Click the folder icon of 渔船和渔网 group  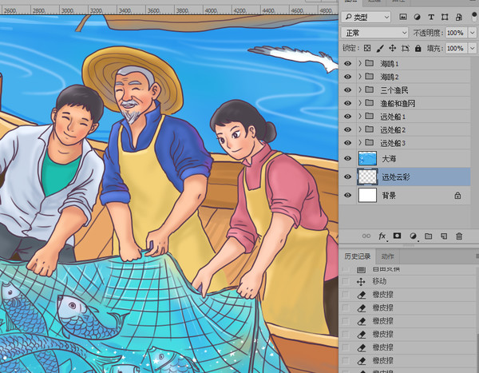coord(370,103)
